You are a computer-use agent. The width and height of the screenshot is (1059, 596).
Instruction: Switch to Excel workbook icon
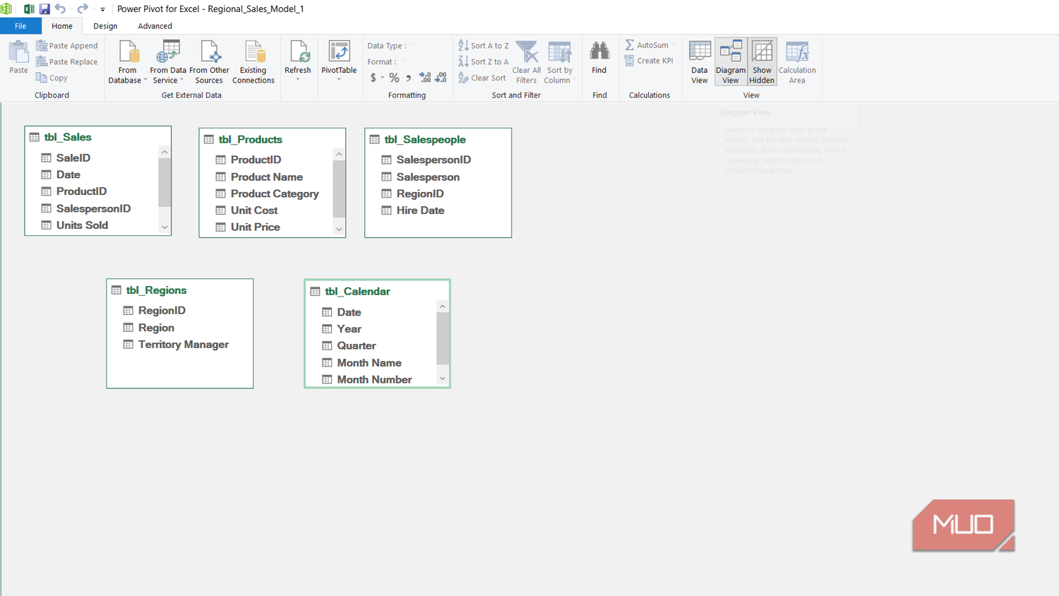(29, 9)
